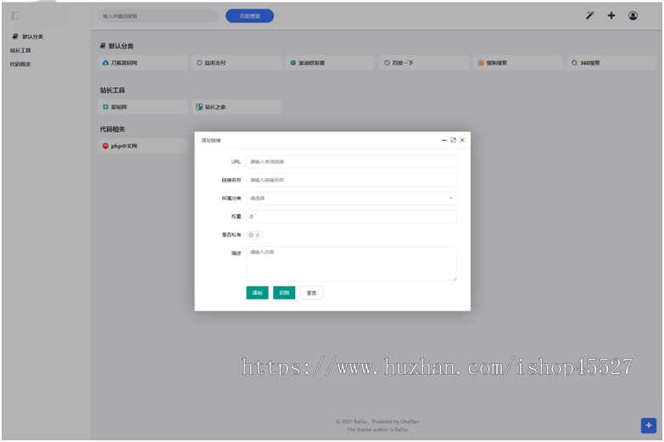Viewport: 664px width, 442px height.
Task: Select 站长工具 in the left sidebar
Action: (20, 50)
